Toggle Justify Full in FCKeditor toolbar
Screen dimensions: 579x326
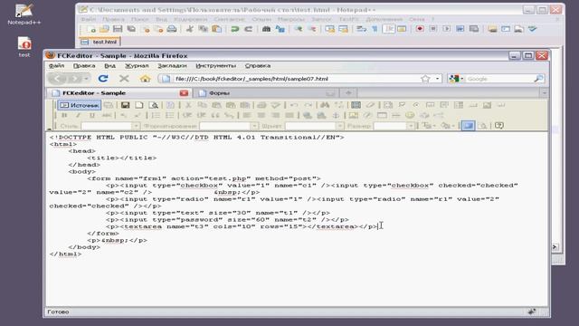pyautogui.click(x=289, y=116)
